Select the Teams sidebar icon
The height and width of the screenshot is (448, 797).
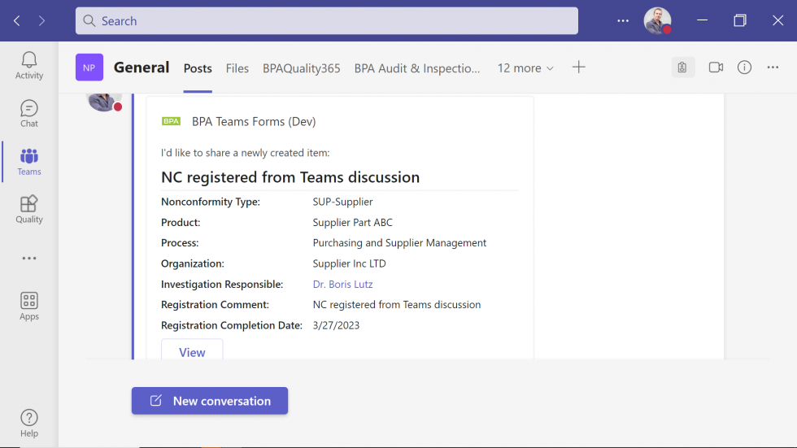(29, 161)
